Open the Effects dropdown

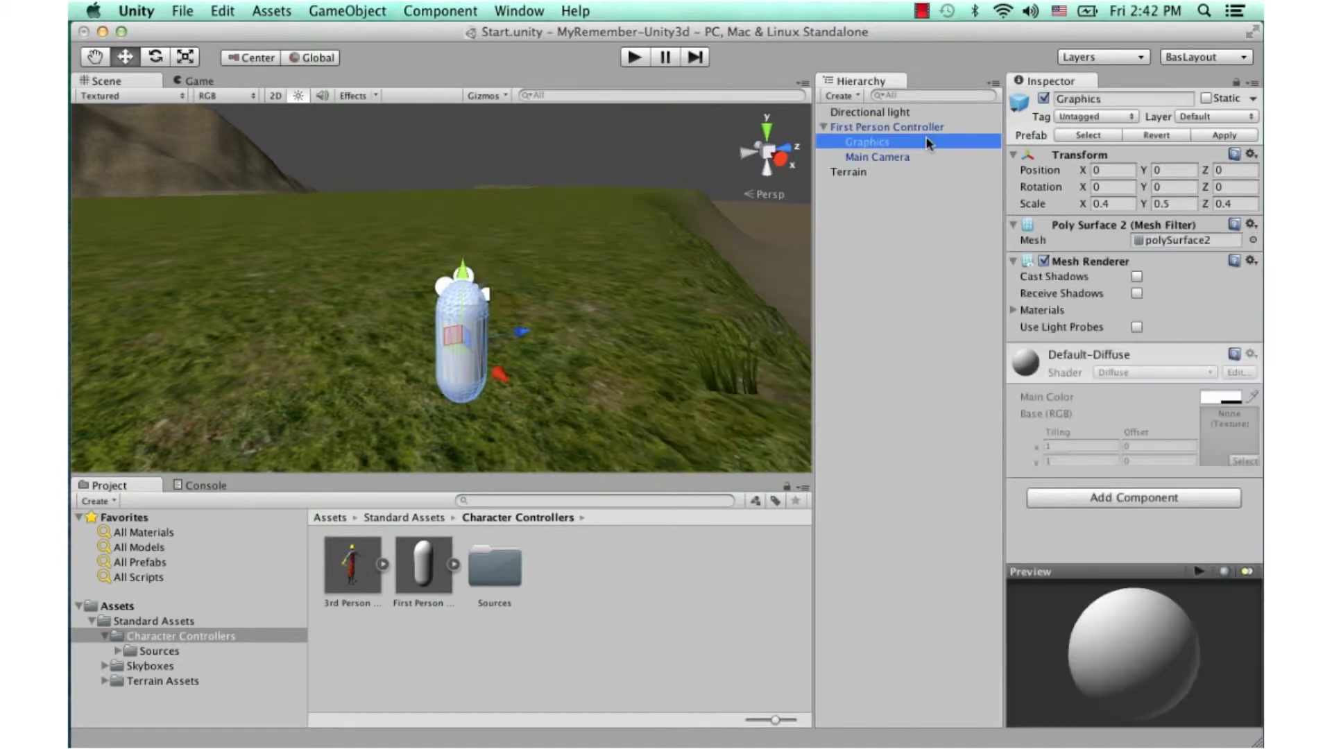point(358,96)
